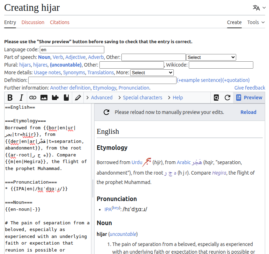
Task: Click the {{en-noun|-}} line in the editor
Action: [x=23, y=209]
